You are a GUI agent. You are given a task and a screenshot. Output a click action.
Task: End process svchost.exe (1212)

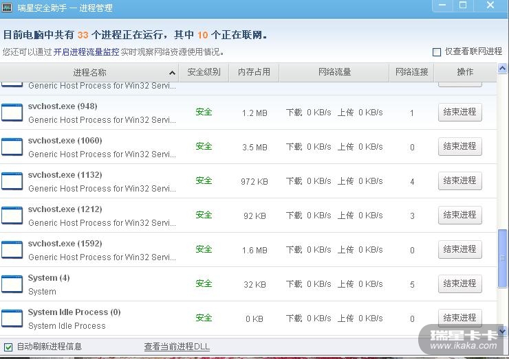(x=459, y=215)
